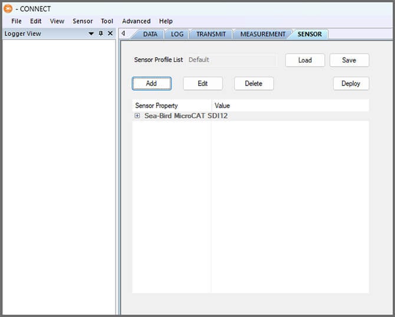Viewport: 395px width, 317px height.
Task: Open the Sensor menu
Action: point(83,21)
